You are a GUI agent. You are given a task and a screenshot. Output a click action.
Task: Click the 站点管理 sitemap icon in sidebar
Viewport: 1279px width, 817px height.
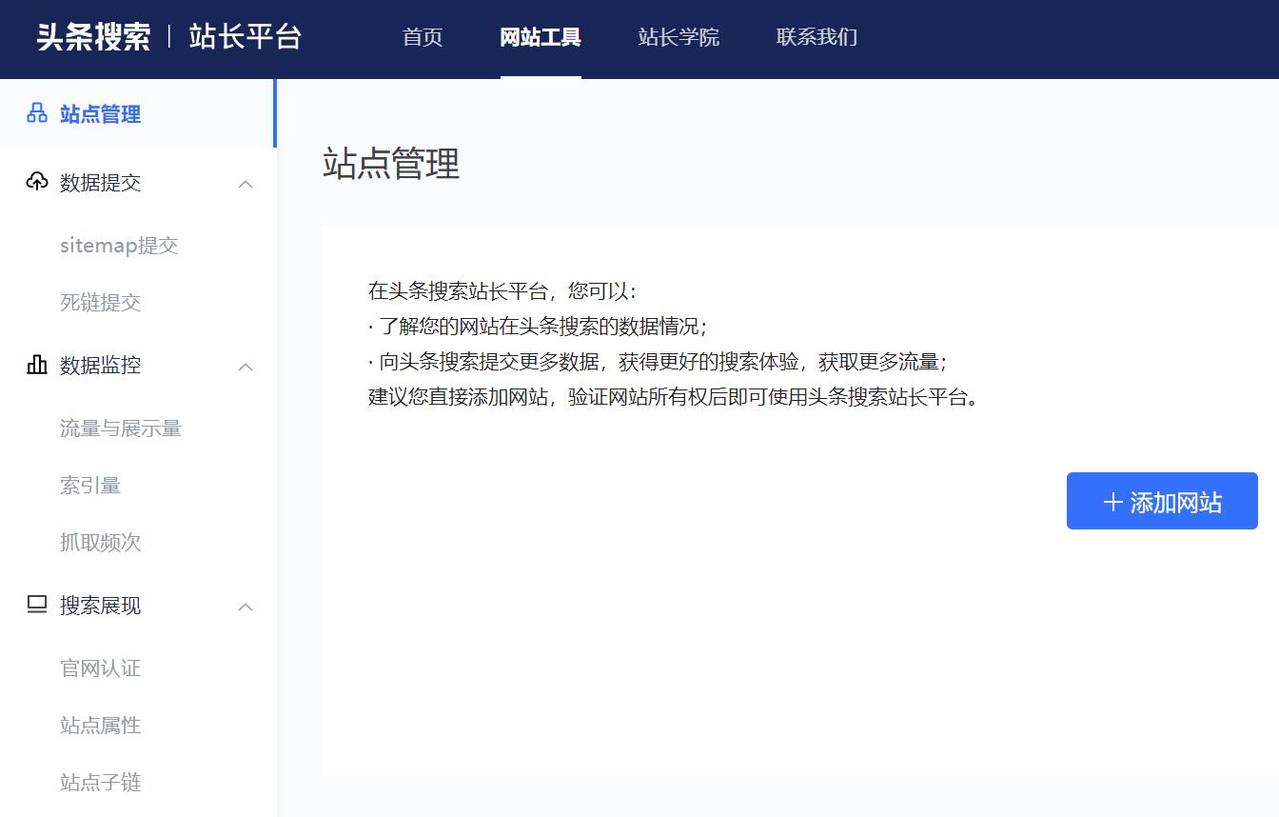click(x=37, y=114)
